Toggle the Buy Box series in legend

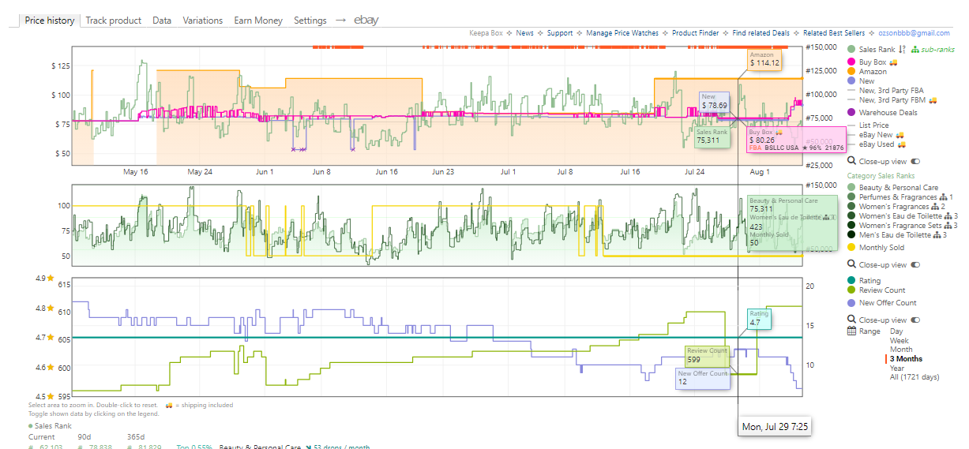click(x=872, y=62)
